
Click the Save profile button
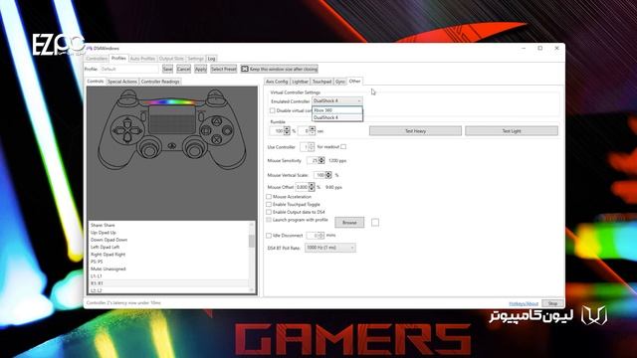(167, 69)
